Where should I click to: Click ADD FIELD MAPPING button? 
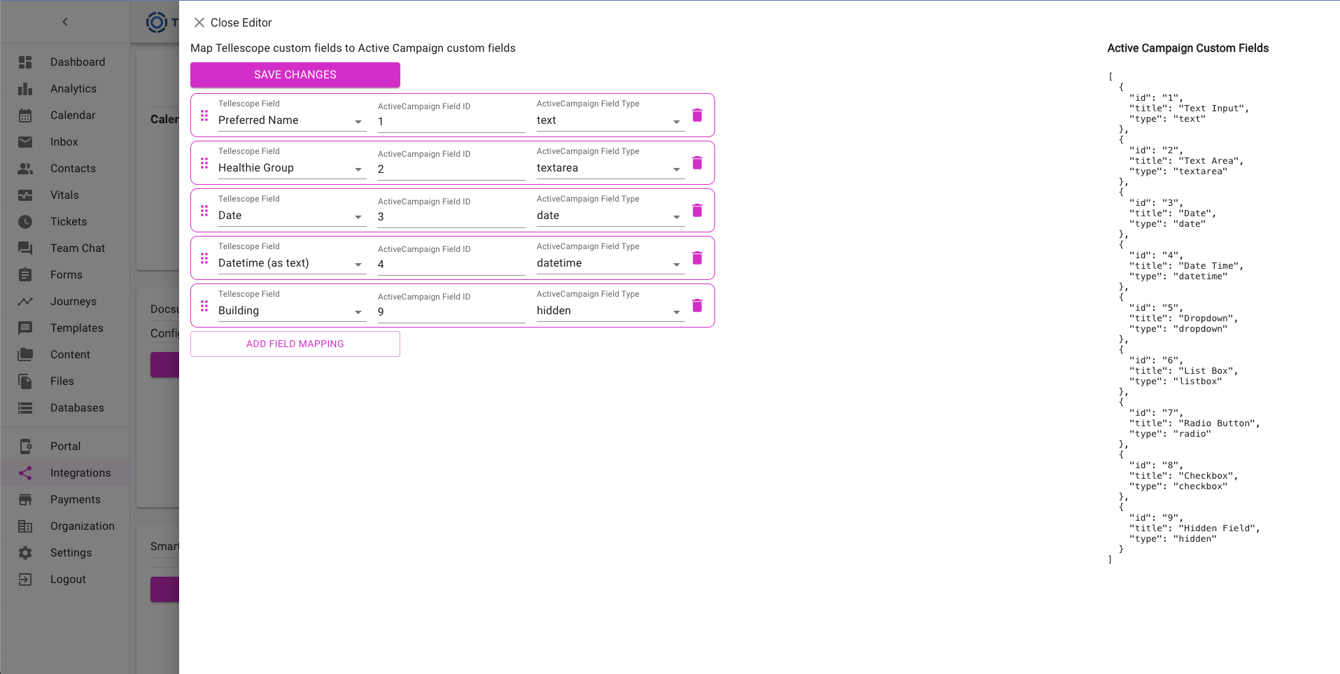click(x=295, y=344)
